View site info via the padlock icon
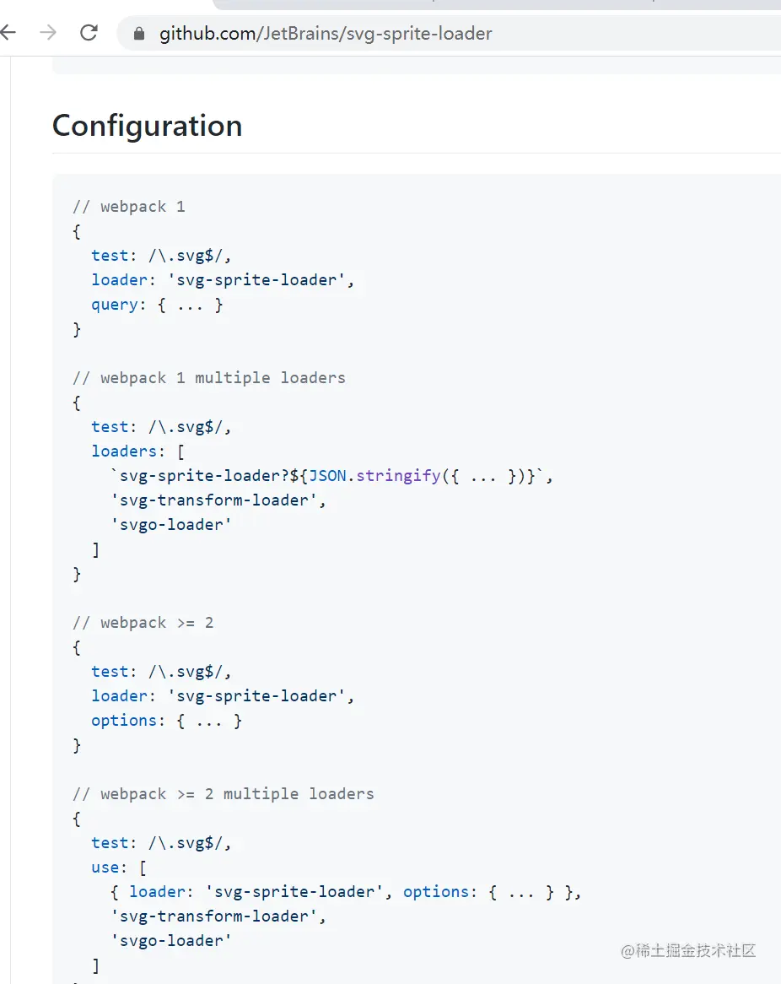The height and width of the screenshot is (984, 781). [139, 33]
